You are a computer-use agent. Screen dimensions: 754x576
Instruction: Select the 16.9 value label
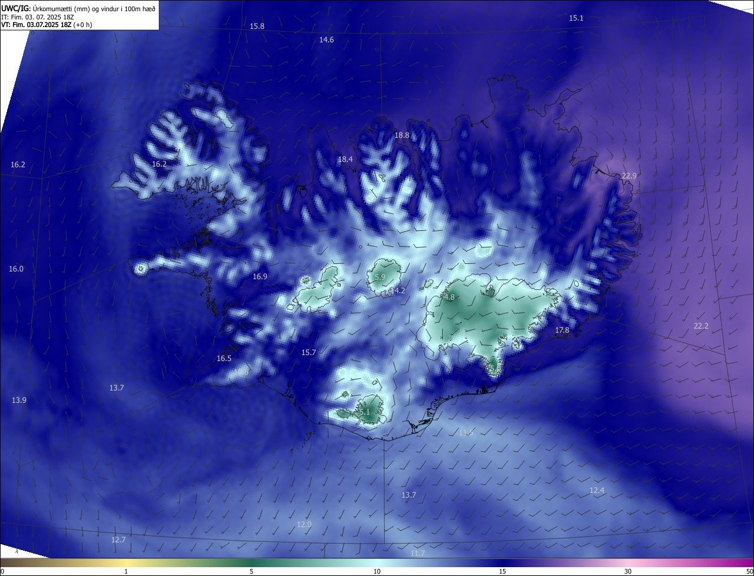pos(260,277)
